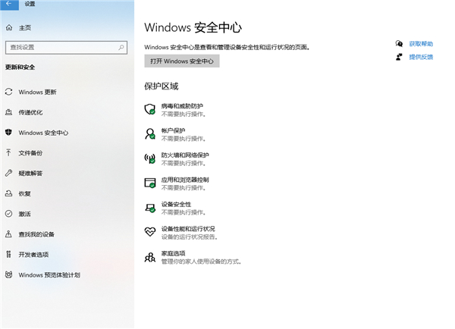The height and width of the screenshot is (329, 455).
Task: Open Windows 更新 in the sidebar
Action: pyautogui.click(x=37, y=92)
